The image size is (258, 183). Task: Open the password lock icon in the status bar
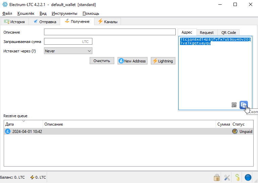point(217,177)
